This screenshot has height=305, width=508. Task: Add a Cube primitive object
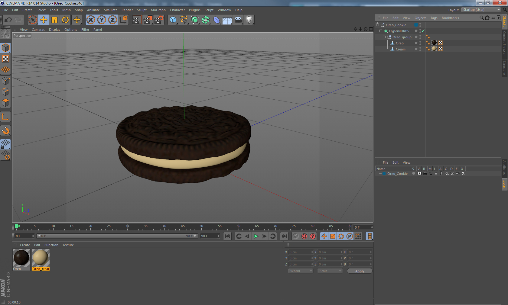pyautogui.click(x=173, y=20)
